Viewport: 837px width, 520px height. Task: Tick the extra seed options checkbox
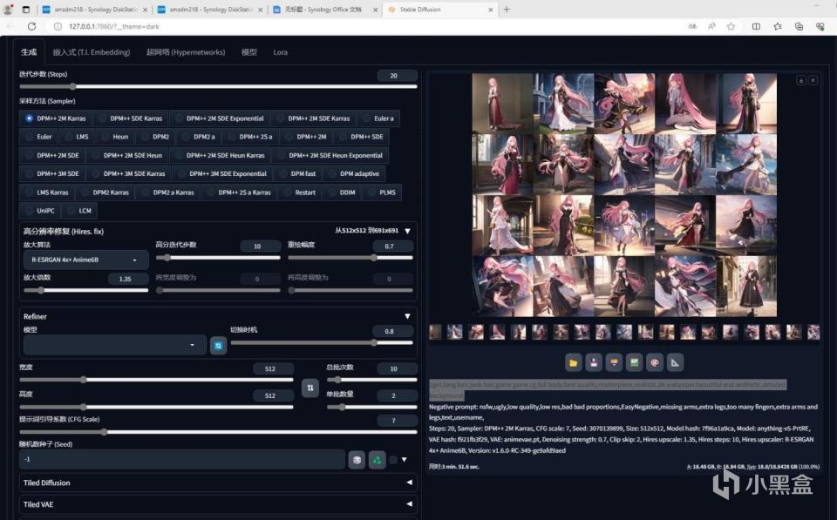[393, 460]
